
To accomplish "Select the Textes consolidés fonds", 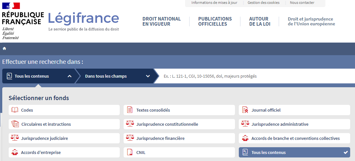I will tap(179, 110).
